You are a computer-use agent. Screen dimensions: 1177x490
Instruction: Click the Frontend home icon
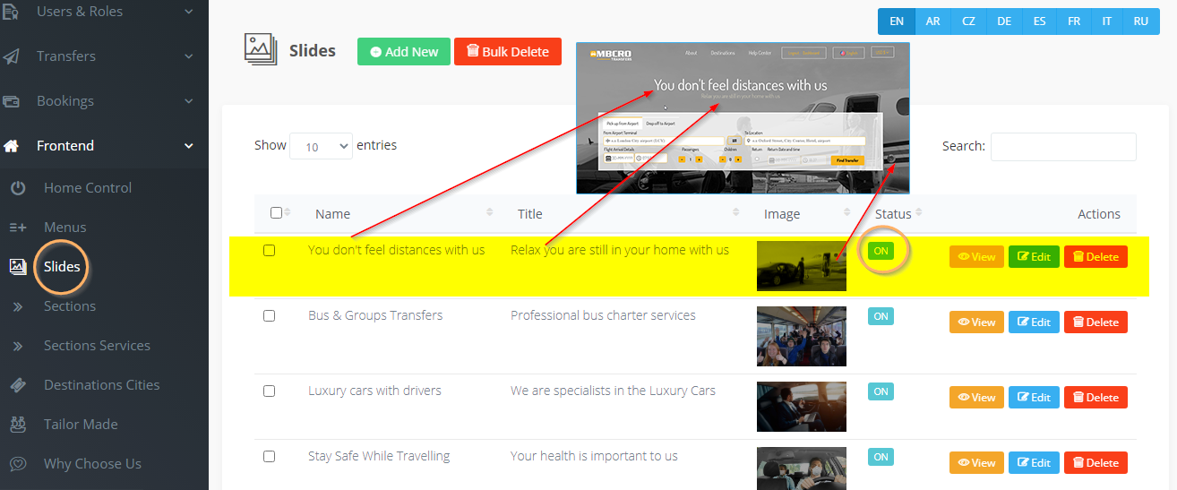tap(12, 146)
